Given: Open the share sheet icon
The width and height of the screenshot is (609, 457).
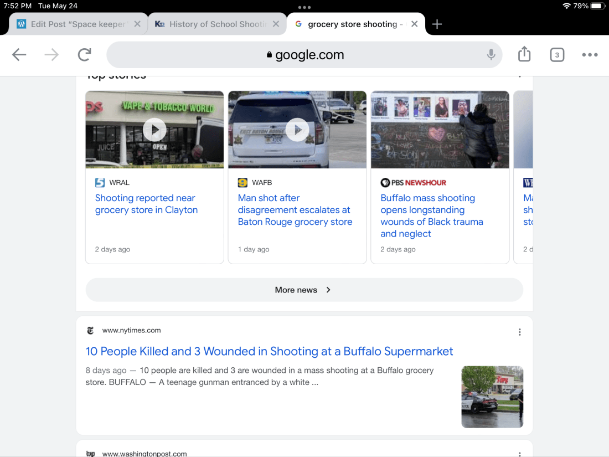Looking at the screenshot, I should click(x=524, y=54).
